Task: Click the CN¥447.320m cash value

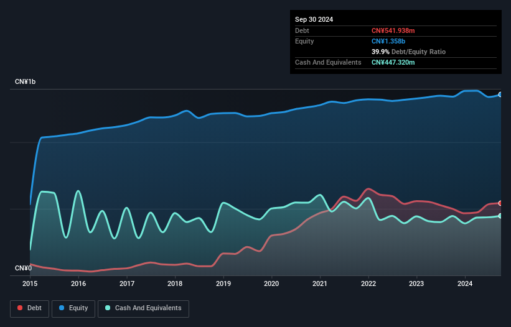Action: pyautogui.click(x=393, y=62)
